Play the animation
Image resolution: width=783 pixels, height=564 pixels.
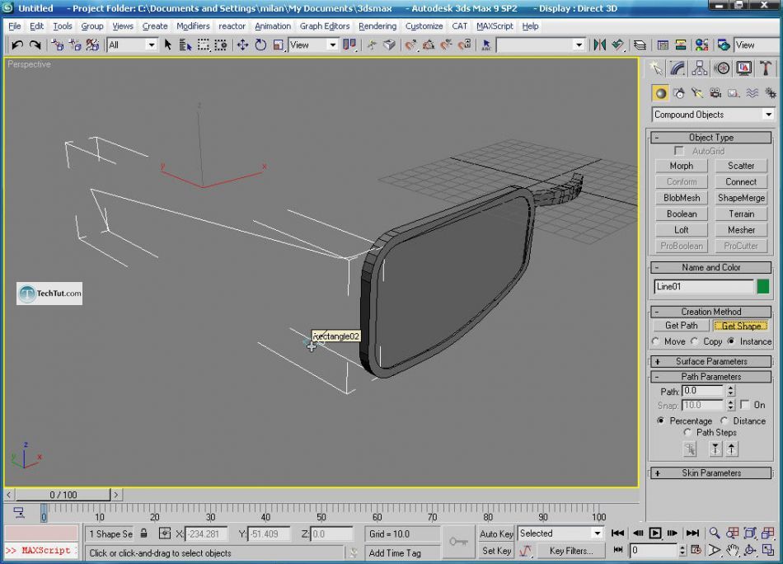click(x=655, y=533)
